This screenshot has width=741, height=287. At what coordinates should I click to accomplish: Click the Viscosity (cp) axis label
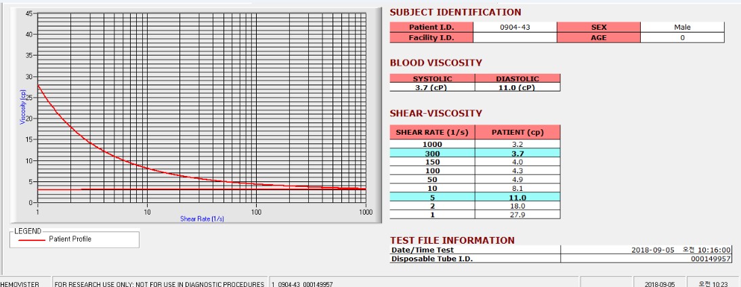(x=22, y=107)
